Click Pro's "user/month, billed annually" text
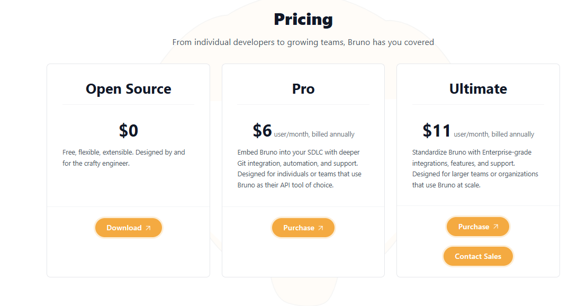This screenshot has width=587, height=306. 314,134
